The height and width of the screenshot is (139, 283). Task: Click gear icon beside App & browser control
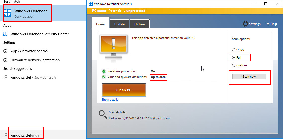pyautogui.click(x=6, y=51)
